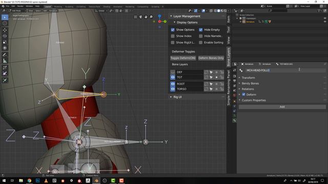Activate the Rotate tool

(x=5, y=36)
